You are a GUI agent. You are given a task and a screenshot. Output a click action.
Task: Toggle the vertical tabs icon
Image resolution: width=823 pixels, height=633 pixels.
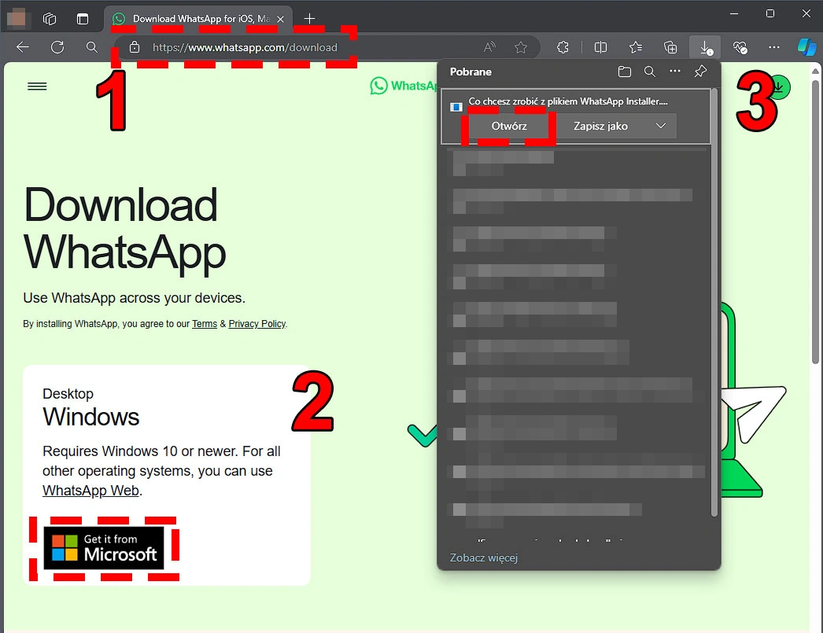(83, 19)
